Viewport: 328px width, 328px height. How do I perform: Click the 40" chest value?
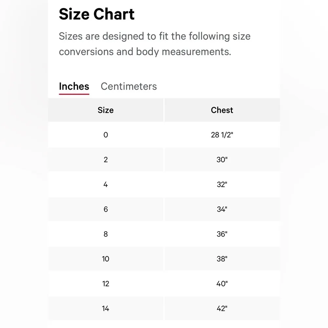(x=222, y=284)
